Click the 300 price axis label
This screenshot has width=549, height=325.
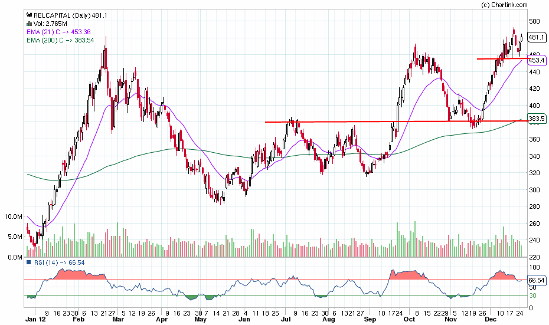(x=534, y=189)
